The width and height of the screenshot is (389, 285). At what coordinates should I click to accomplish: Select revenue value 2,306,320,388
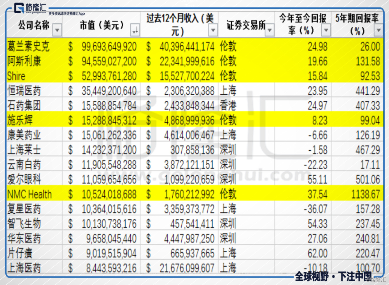[189, 91]
